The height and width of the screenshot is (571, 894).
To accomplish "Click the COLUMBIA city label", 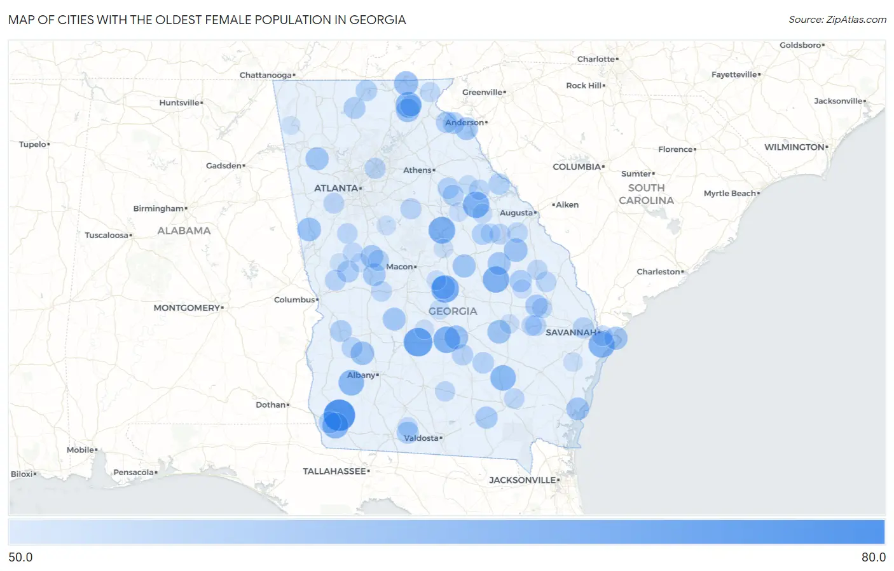I will click(577, 166).
